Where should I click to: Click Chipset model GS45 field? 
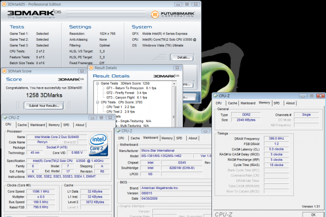pyautogui.click(x=182, y=162)
